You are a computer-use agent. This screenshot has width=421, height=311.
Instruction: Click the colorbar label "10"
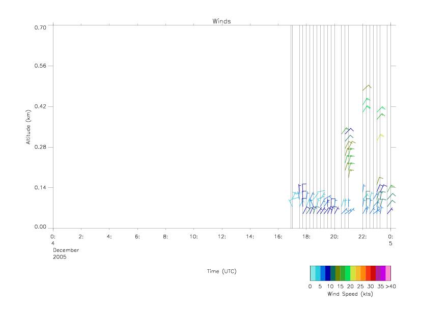(330, 286)
